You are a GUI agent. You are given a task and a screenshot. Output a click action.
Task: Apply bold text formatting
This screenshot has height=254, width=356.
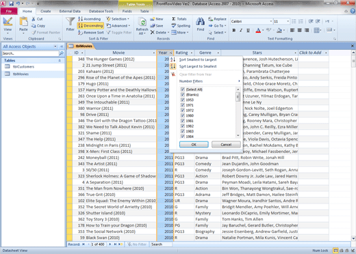[x=234, y=30]
